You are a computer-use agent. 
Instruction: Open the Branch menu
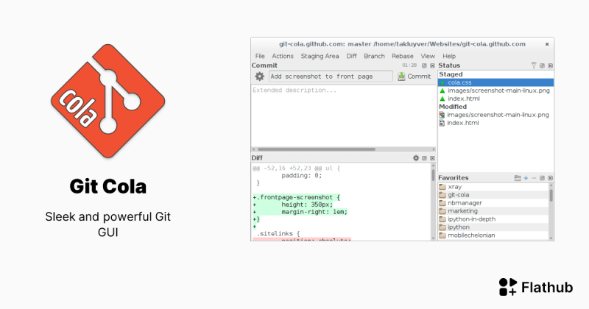pyautogui.click(x=374, y=56)
